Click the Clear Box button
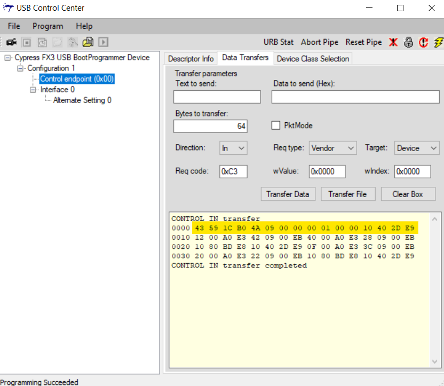The image size is (444, 386). pos(408,194)
